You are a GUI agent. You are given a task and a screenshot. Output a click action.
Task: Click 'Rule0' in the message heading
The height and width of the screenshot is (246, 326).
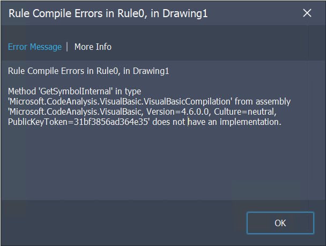pos(108,71)
